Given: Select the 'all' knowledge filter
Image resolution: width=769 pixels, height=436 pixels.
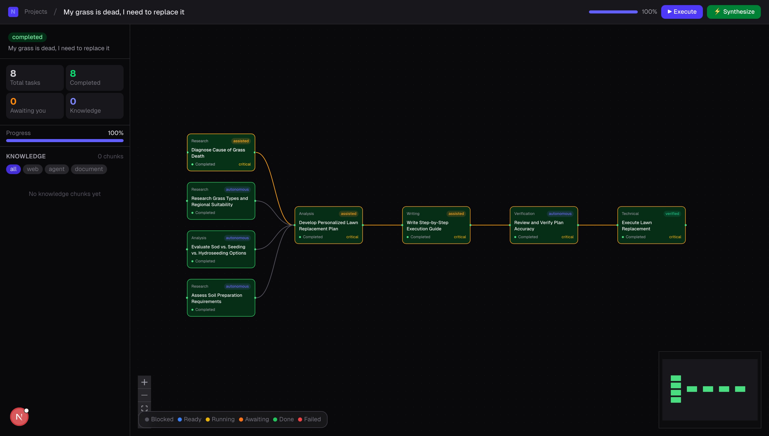Looking at the screenshot, I should point(13,169).
